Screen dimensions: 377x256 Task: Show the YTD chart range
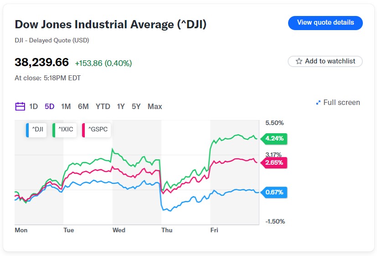103,106
